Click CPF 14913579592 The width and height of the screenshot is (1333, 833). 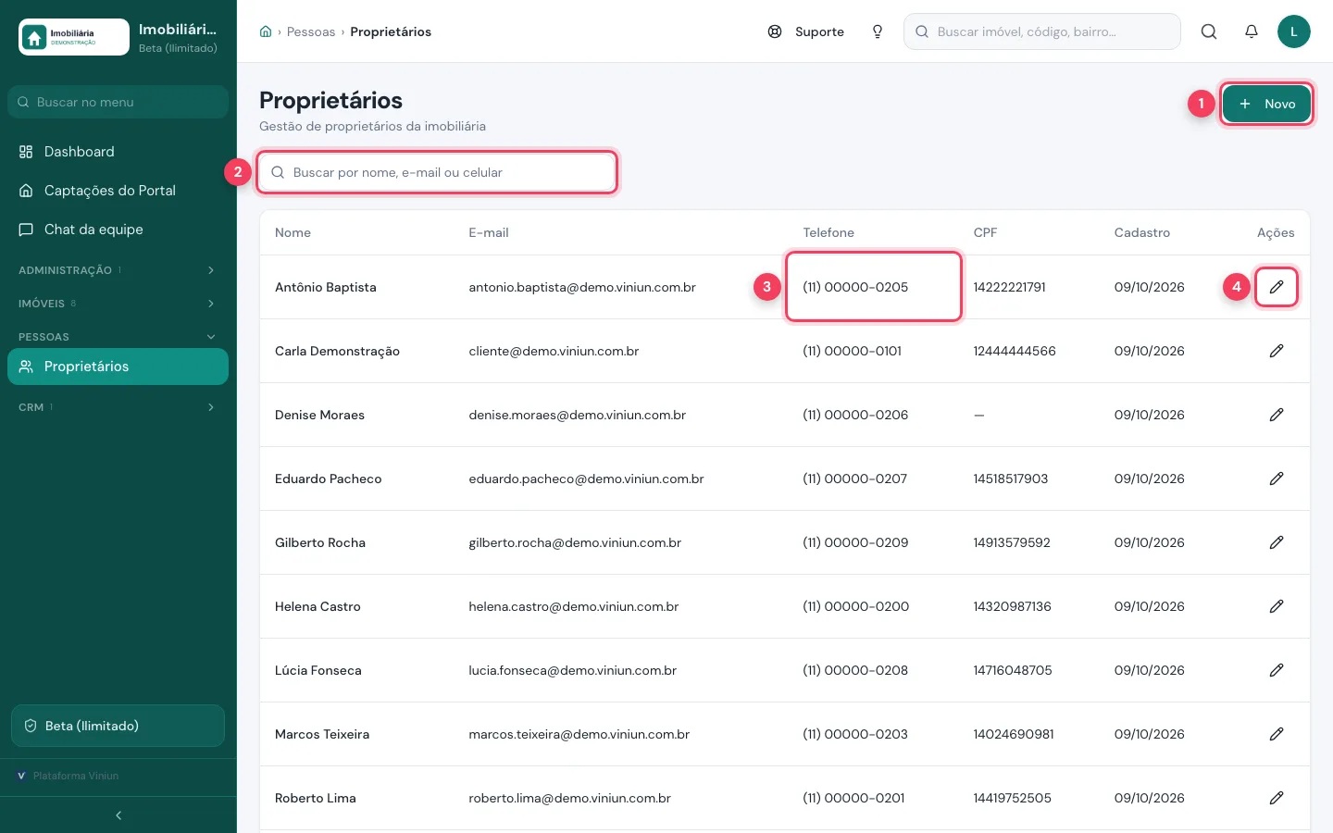coord(1012,542)
